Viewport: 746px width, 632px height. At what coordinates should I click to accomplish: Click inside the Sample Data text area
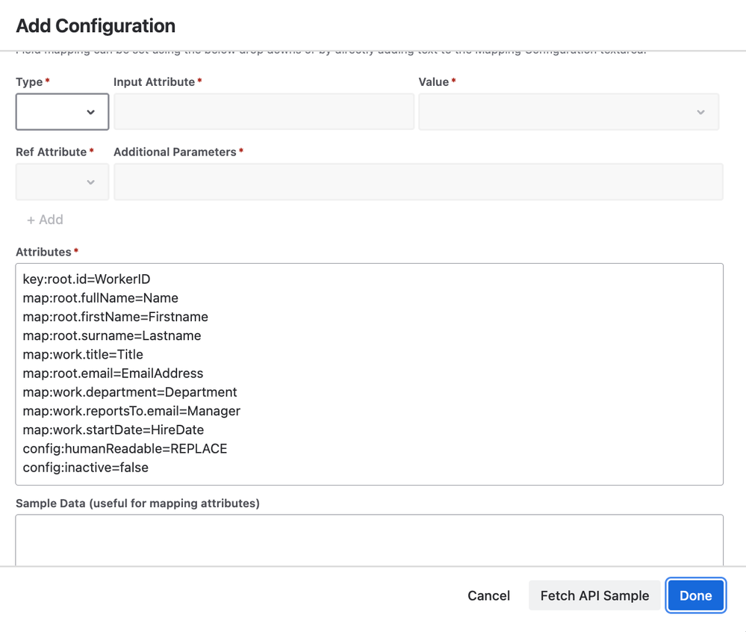pos(369,539)
